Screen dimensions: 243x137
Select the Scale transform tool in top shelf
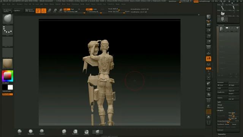[x=55, y=10]
